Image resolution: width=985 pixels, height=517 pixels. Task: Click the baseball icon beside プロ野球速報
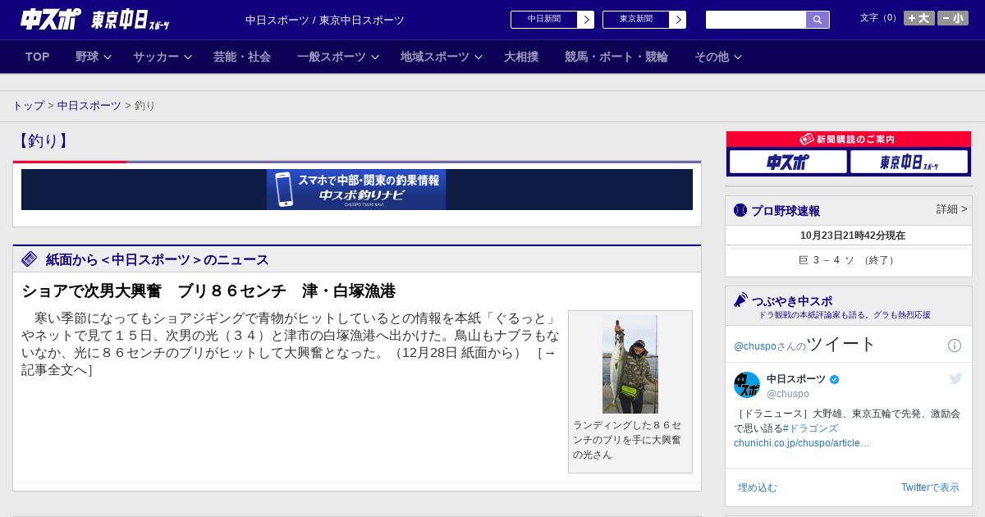[740, 210]
